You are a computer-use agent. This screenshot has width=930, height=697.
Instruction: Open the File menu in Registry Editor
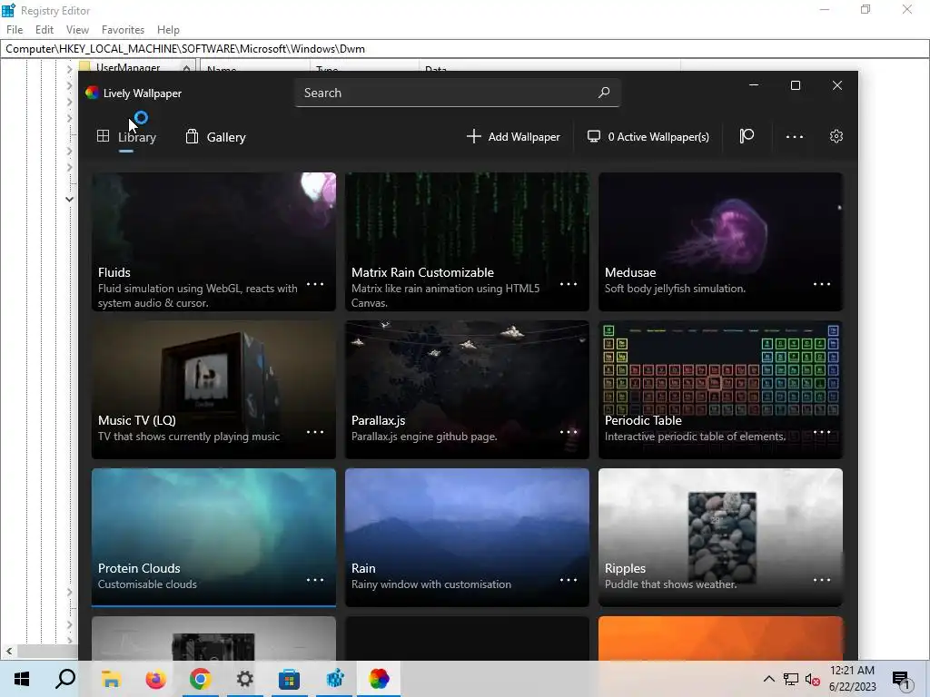coord(15,30)
